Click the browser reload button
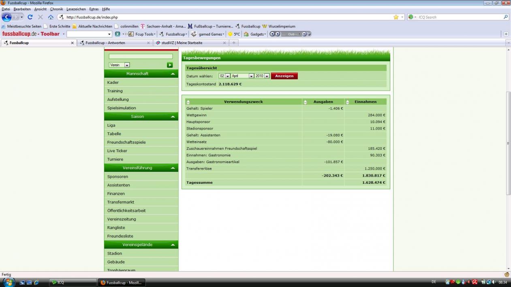This screenshot has width=511, height=287. coord(30,17)
